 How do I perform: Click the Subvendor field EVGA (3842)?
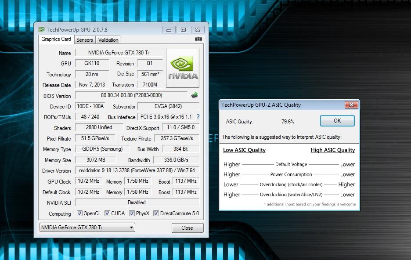[168, 106]
